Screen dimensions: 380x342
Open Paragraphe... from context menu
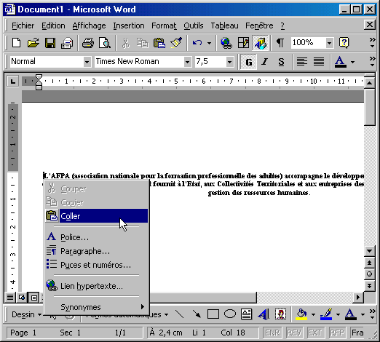tap(97, 251)
